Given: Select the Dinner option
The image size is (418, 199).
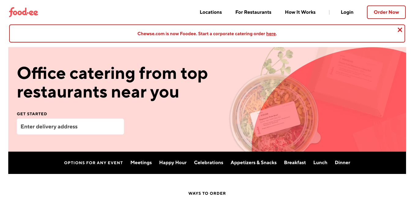Looking at the screenshot, I should (x=342, y=163).
